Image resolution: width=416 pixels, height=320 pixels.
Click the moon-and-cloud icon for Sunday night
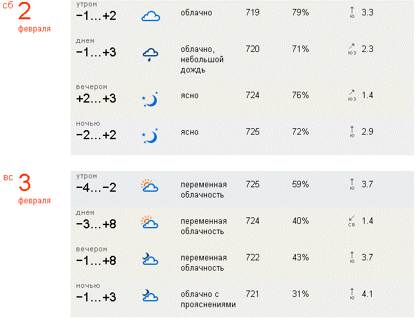(150, 295)
